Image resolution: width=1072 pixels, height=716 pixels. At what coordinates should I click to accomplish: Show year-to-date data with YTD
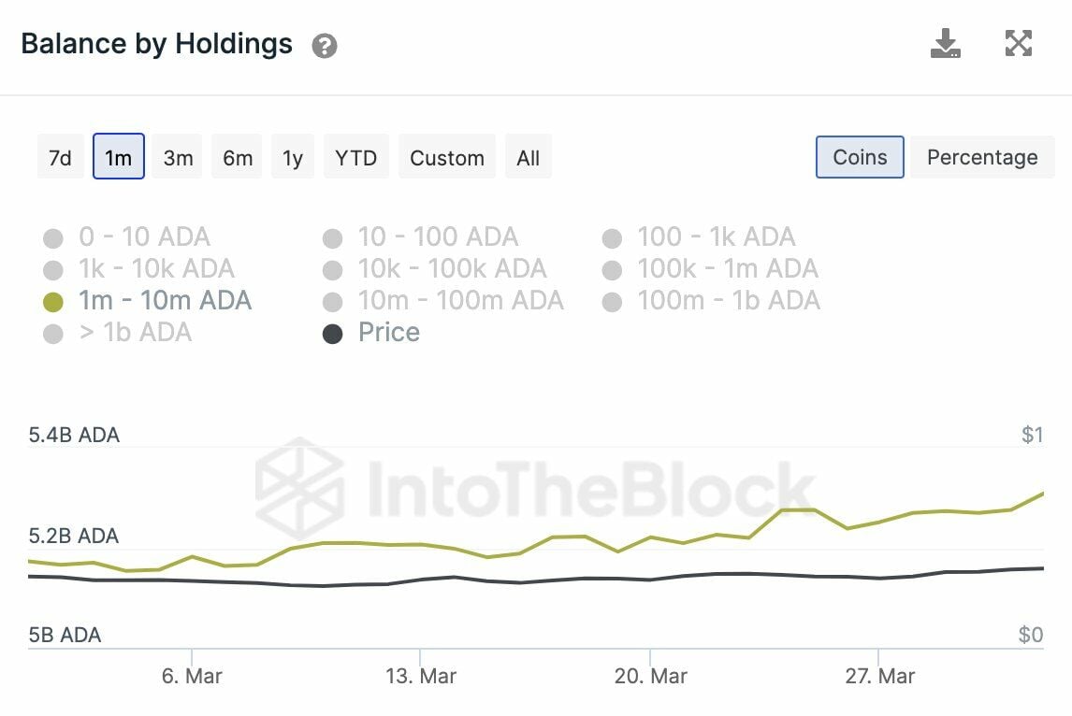(x=355, y=157)
